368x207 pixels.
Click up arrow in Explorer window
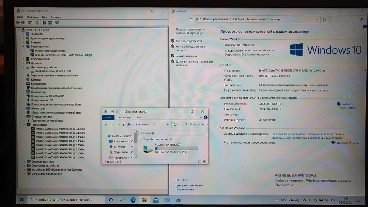[x=123, y=125]
